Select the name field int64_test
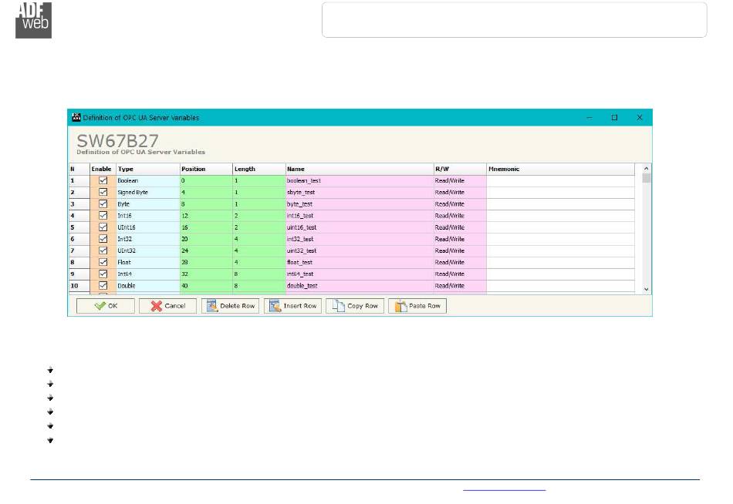 358,274
